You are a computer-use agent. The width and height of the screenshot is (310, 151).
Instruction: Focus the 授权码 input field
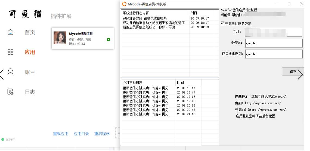point(274,43)
